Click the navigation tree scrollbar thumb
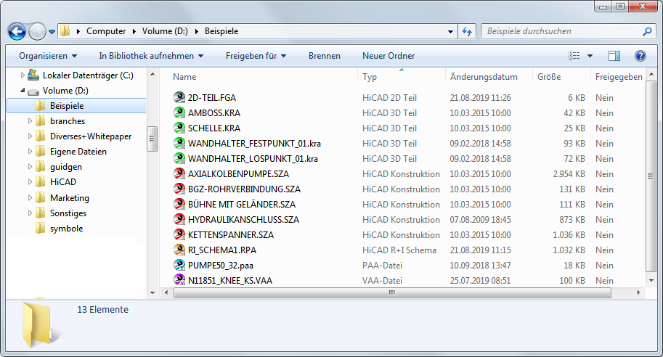This screenshot has width=663, height=357. pos(152,139)
